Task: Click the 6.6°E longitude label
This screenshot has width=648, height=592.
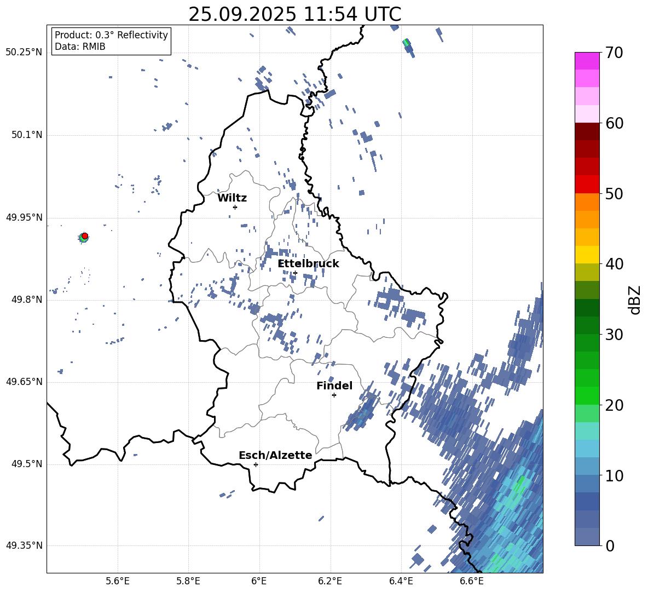Action: (472, 581)
